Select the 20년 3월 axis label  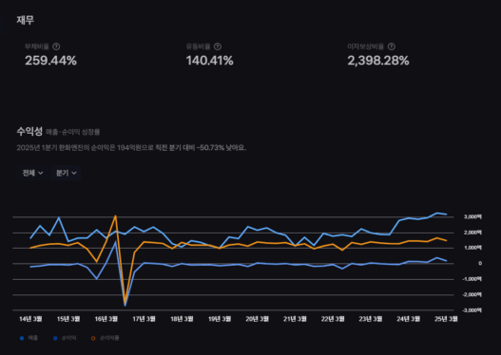pos(258,319)
